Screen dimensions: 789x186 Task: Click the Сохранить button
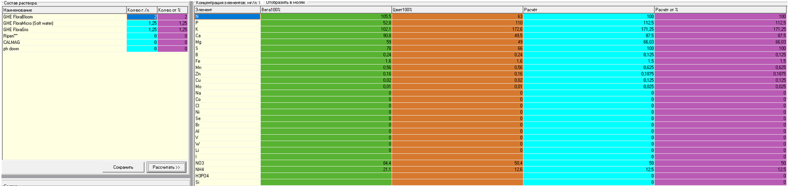click(x=123, y=167)
